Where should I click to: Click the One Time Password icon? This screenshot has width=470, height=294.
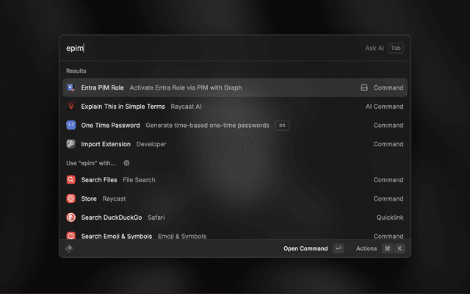pyautogui.click(x=71, y=126)
